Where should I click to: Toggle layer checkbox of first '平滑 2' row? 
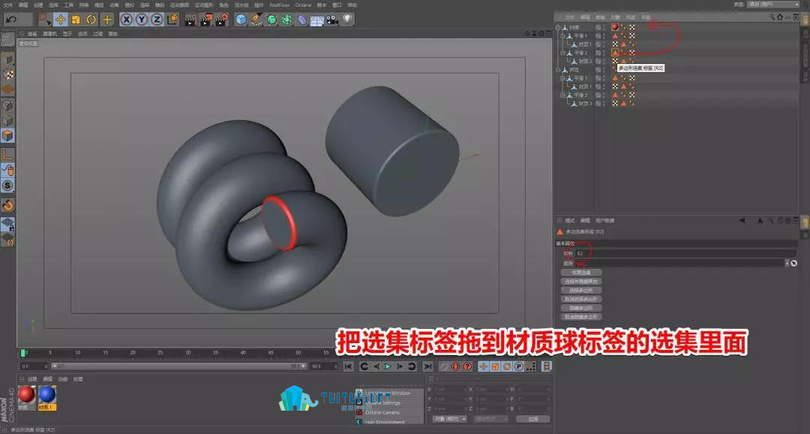(598, 53)
